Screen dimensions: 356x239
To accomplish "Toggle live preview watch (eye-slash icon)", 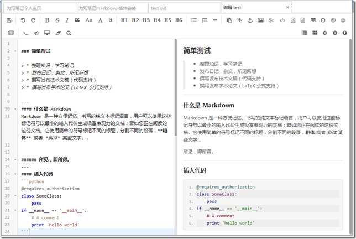I will [x=36, y=33].
